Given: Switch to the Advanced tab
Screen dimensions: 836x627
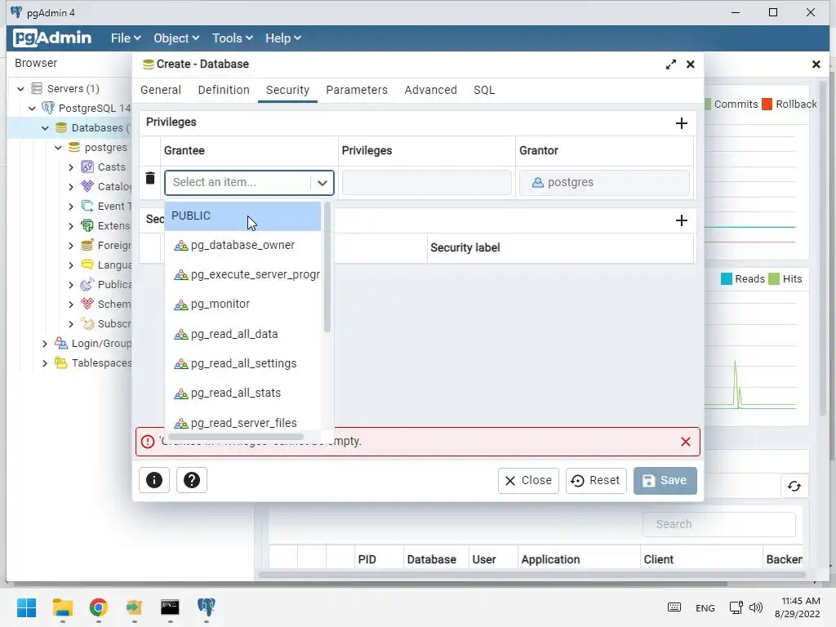Looking at the screenshot, I should [x=430, y=90].
